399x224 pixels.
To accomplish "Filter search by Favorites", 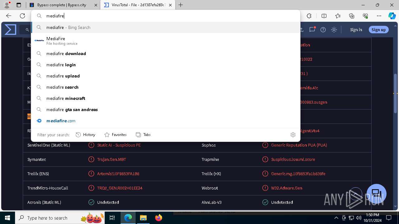I will [115, 135].
